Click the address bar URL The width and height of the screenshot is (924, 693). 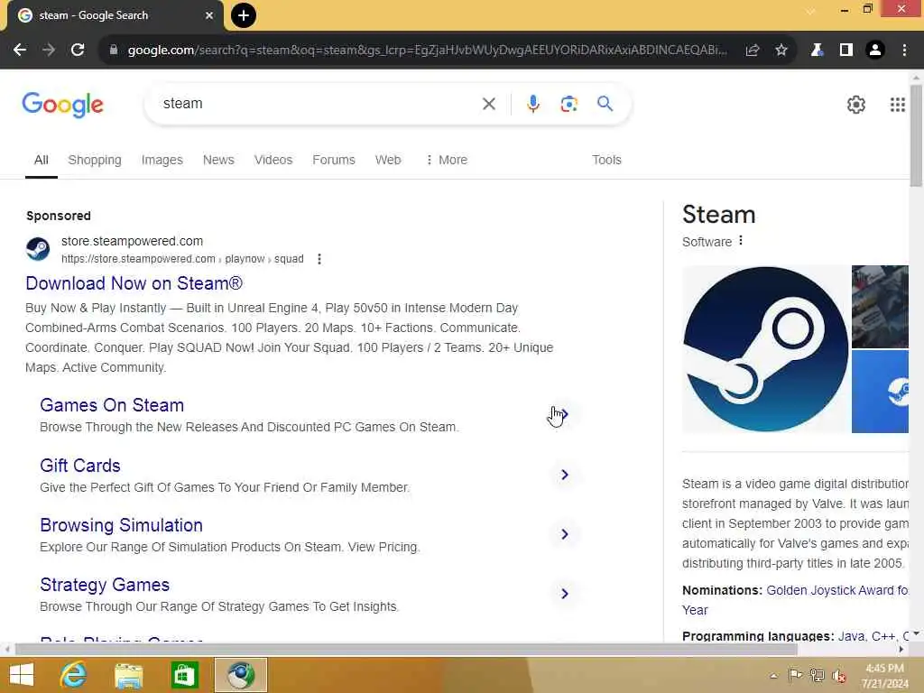(x=427, y=51)
